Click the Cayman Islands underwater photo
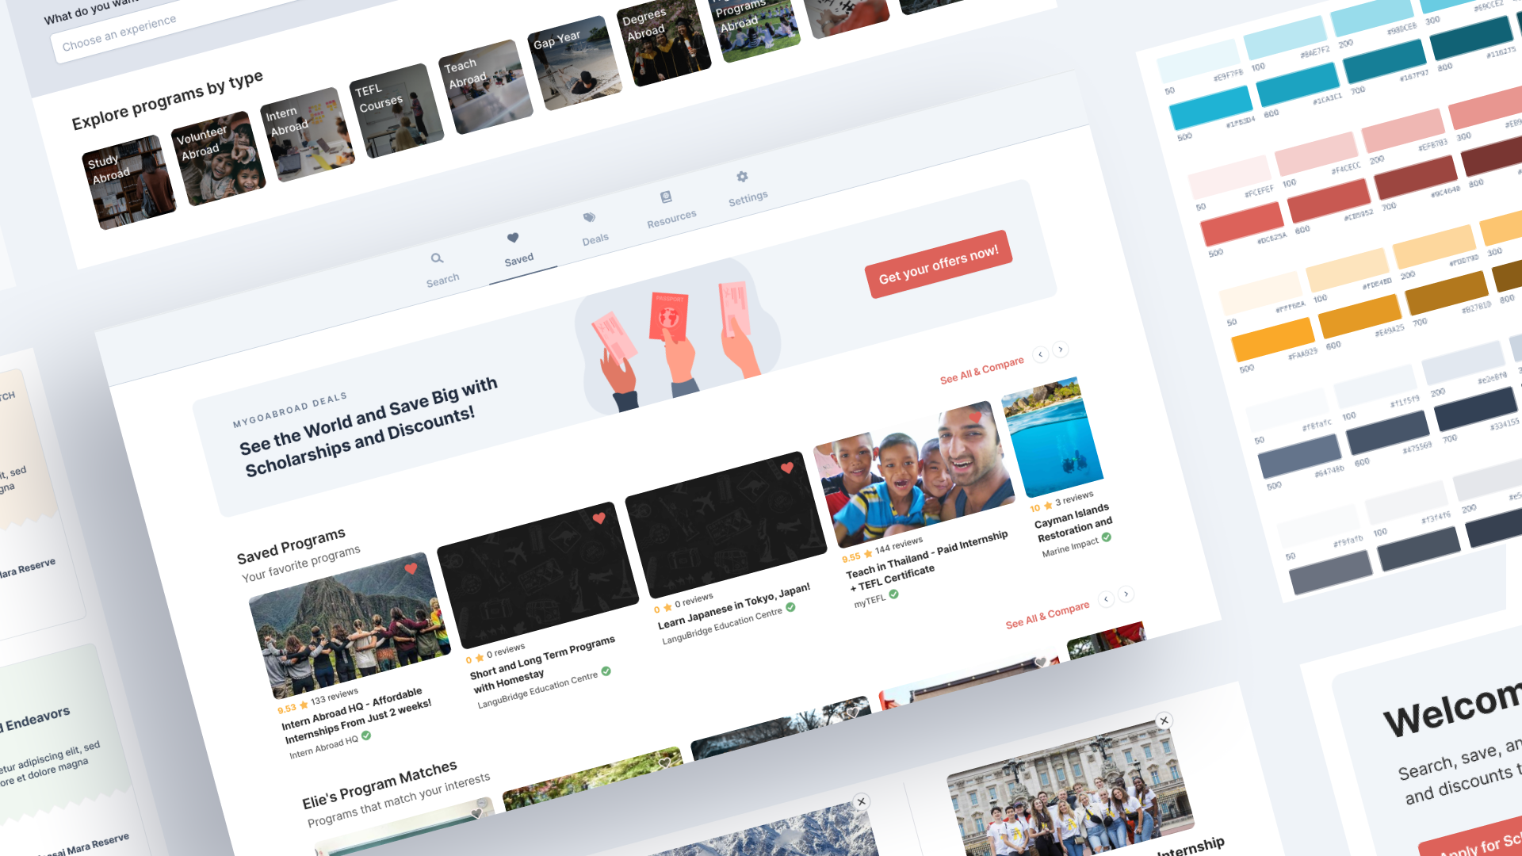 1052,437
